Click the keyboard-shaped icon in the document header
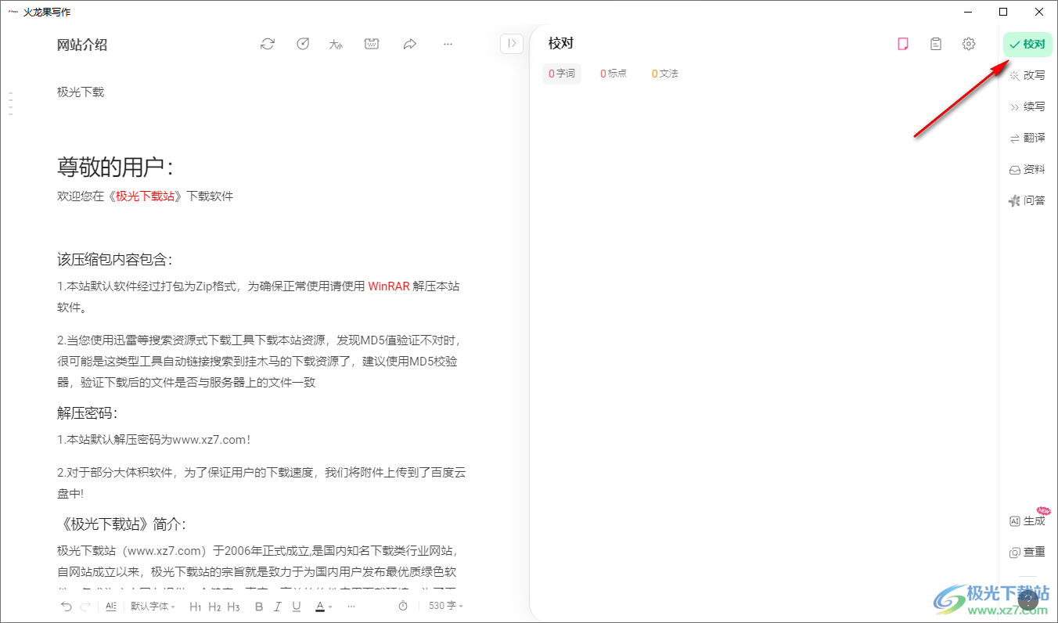The width and height of the screenshot is (1058, 623). pyautogui.click(x=372, y=44)
